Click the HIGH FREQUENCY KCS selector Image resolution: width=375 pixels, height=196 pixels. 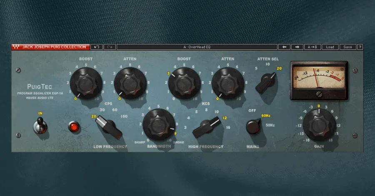tap(206, 127)
